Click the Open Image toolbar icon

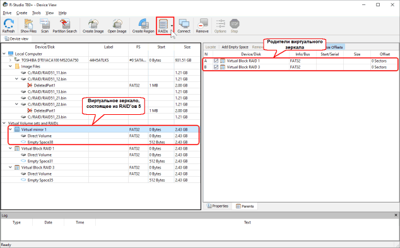(x=117, y=24)
